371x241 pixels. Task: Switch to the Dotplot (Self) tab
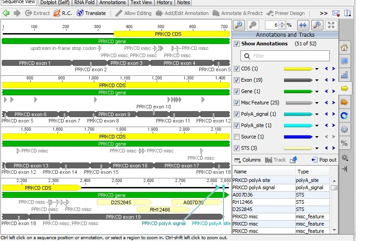tap(55, 2)
